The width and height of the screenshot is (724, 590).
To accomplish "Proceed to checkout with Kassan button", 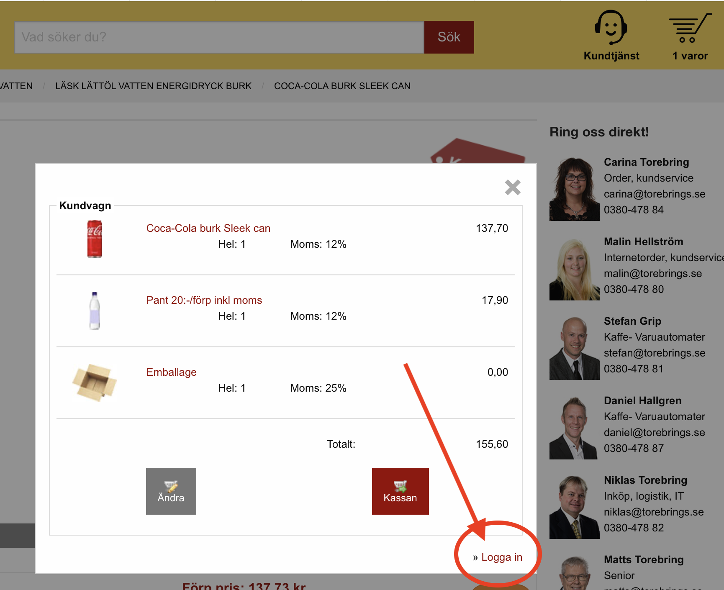I will 400,491.
